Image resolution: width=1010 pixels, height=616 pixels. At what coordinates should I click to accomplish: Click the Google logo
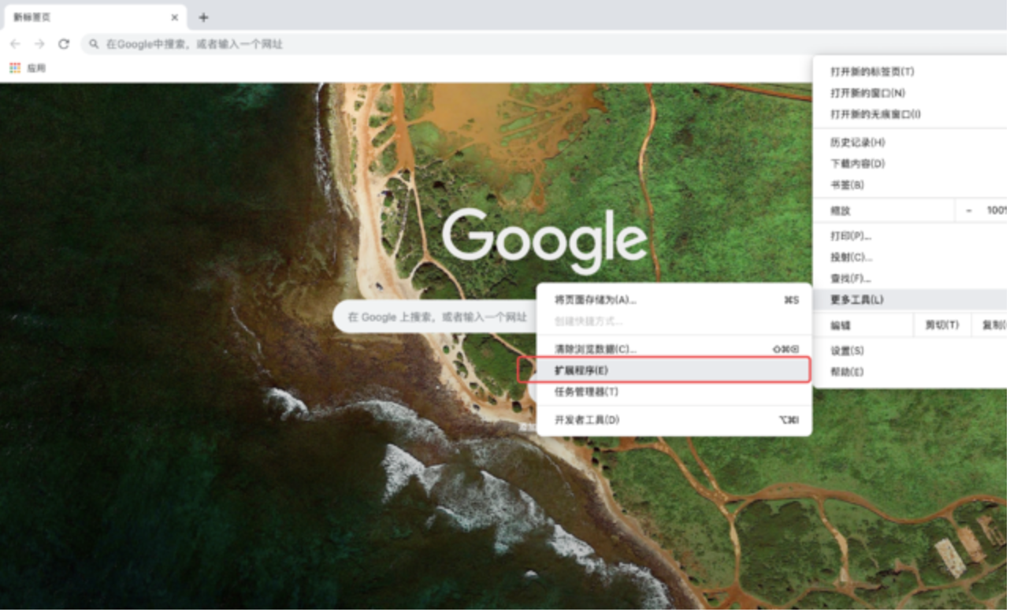[x=544, y=242]
